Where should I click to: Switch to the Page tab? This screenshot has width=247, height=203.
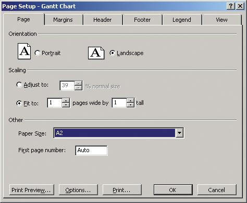coord(23,19)
